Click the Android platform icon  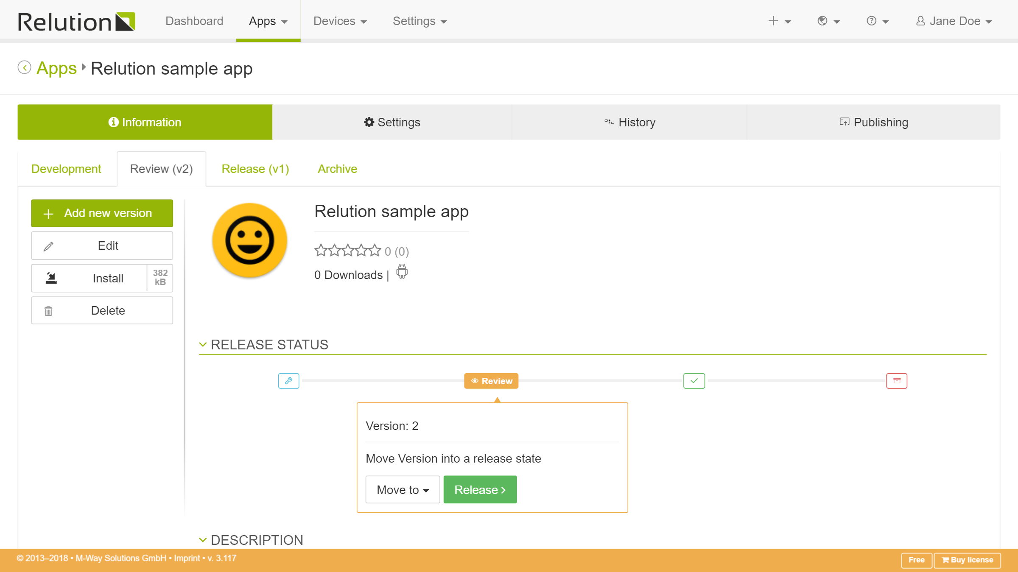[402, 271]
